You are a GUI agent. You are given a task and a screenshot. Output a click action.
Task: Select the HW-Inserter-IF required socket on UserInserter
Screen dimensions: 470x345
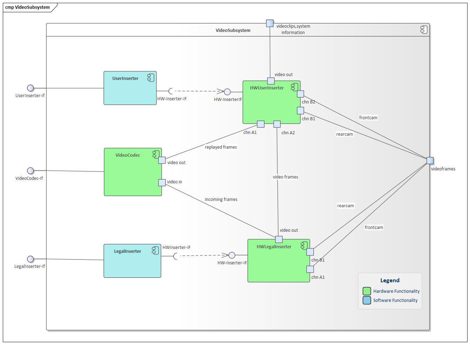(x=171, y=91)
